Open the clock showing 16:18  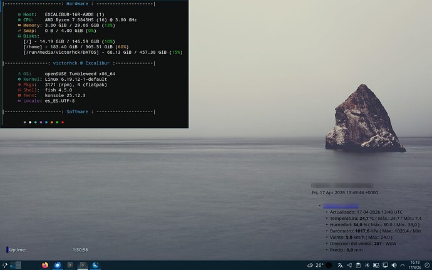tap(415, 265)
